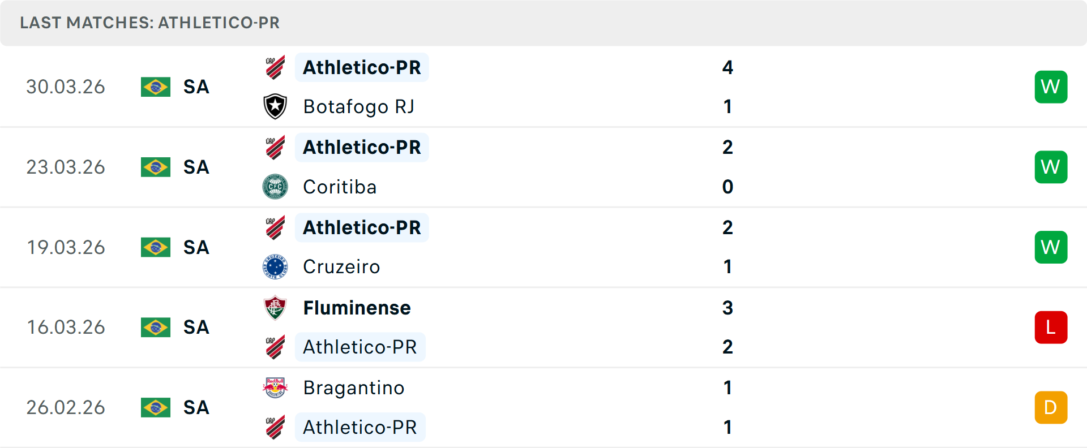Click the Botafogo RJ club crest
Screen dimensions: 1087x448
click(275, 106)
